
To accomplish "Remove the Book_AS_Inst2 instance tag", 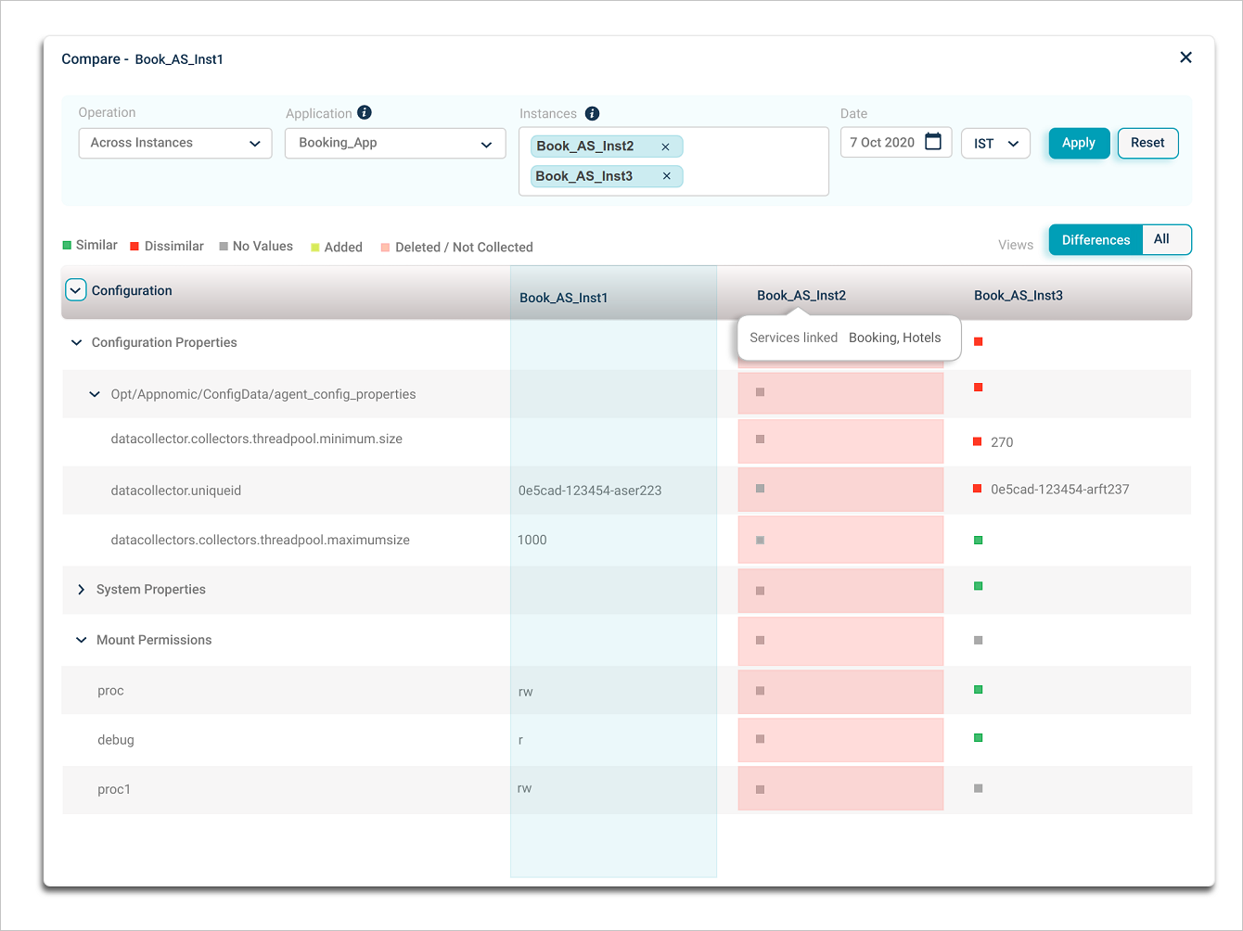I will click(x=665, y=147).
